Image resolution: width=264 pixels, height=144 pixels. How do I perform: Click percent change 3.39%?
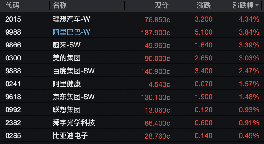pos(249,45)
